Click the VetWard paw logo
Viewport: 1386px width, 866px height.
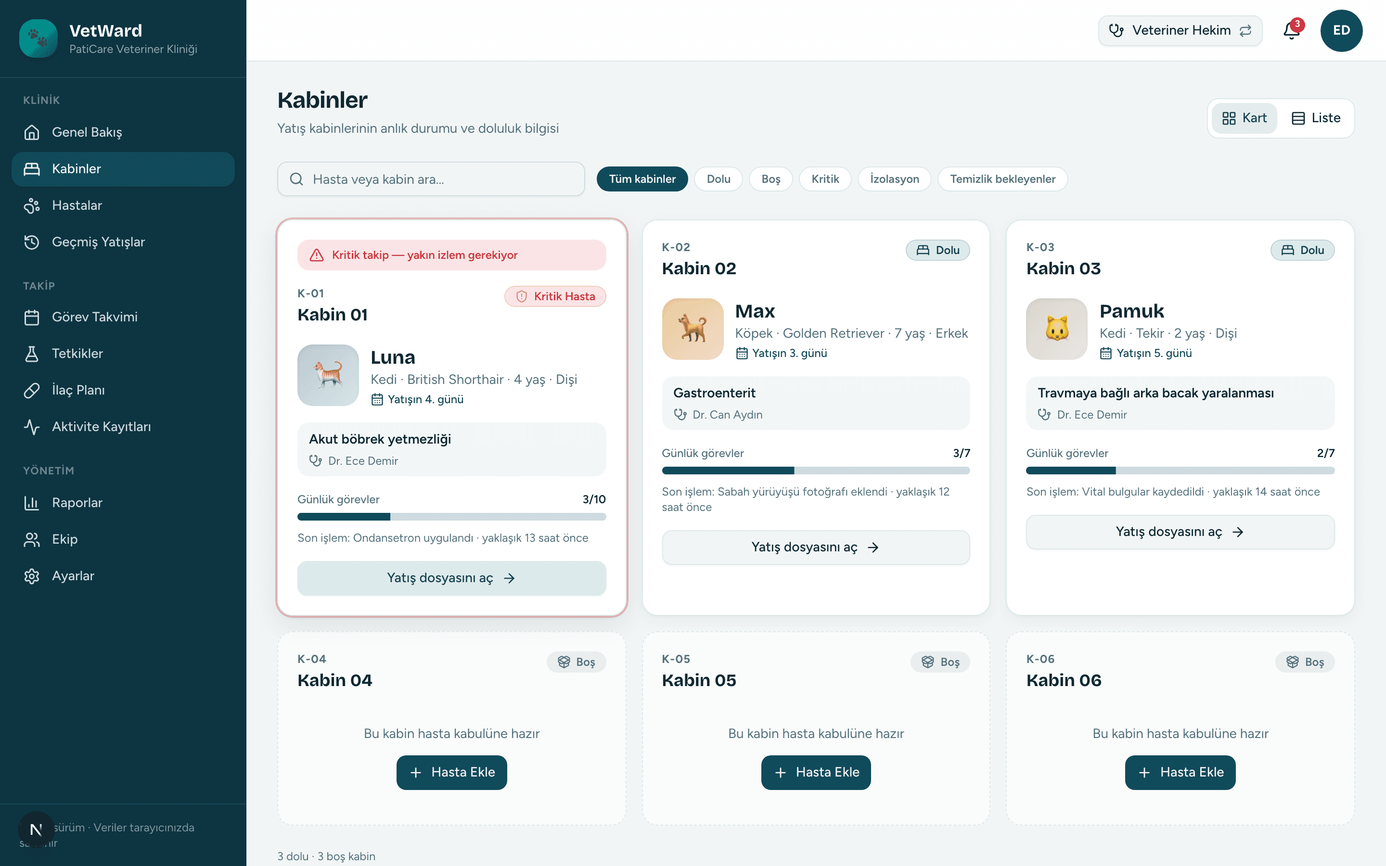click(38, 38)
